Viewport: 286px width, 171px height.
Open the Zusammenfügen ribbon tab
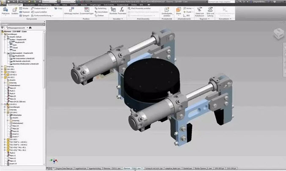[x=15, y=5]
